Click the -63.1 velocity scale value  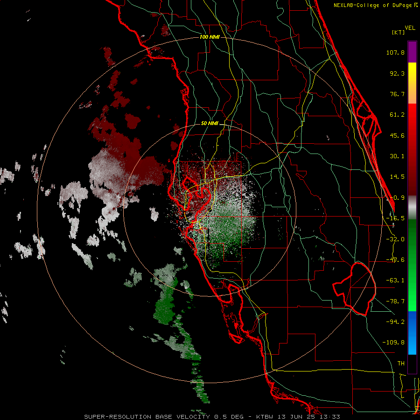pyautogui.click(x=395, y=280)
